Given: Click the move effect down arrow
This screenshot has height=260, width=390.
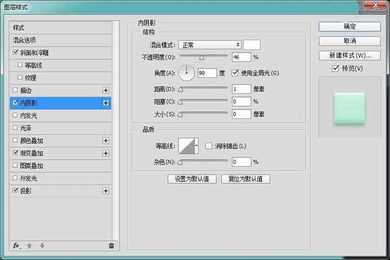Looking at the screenshot, I should coord(42,246).
